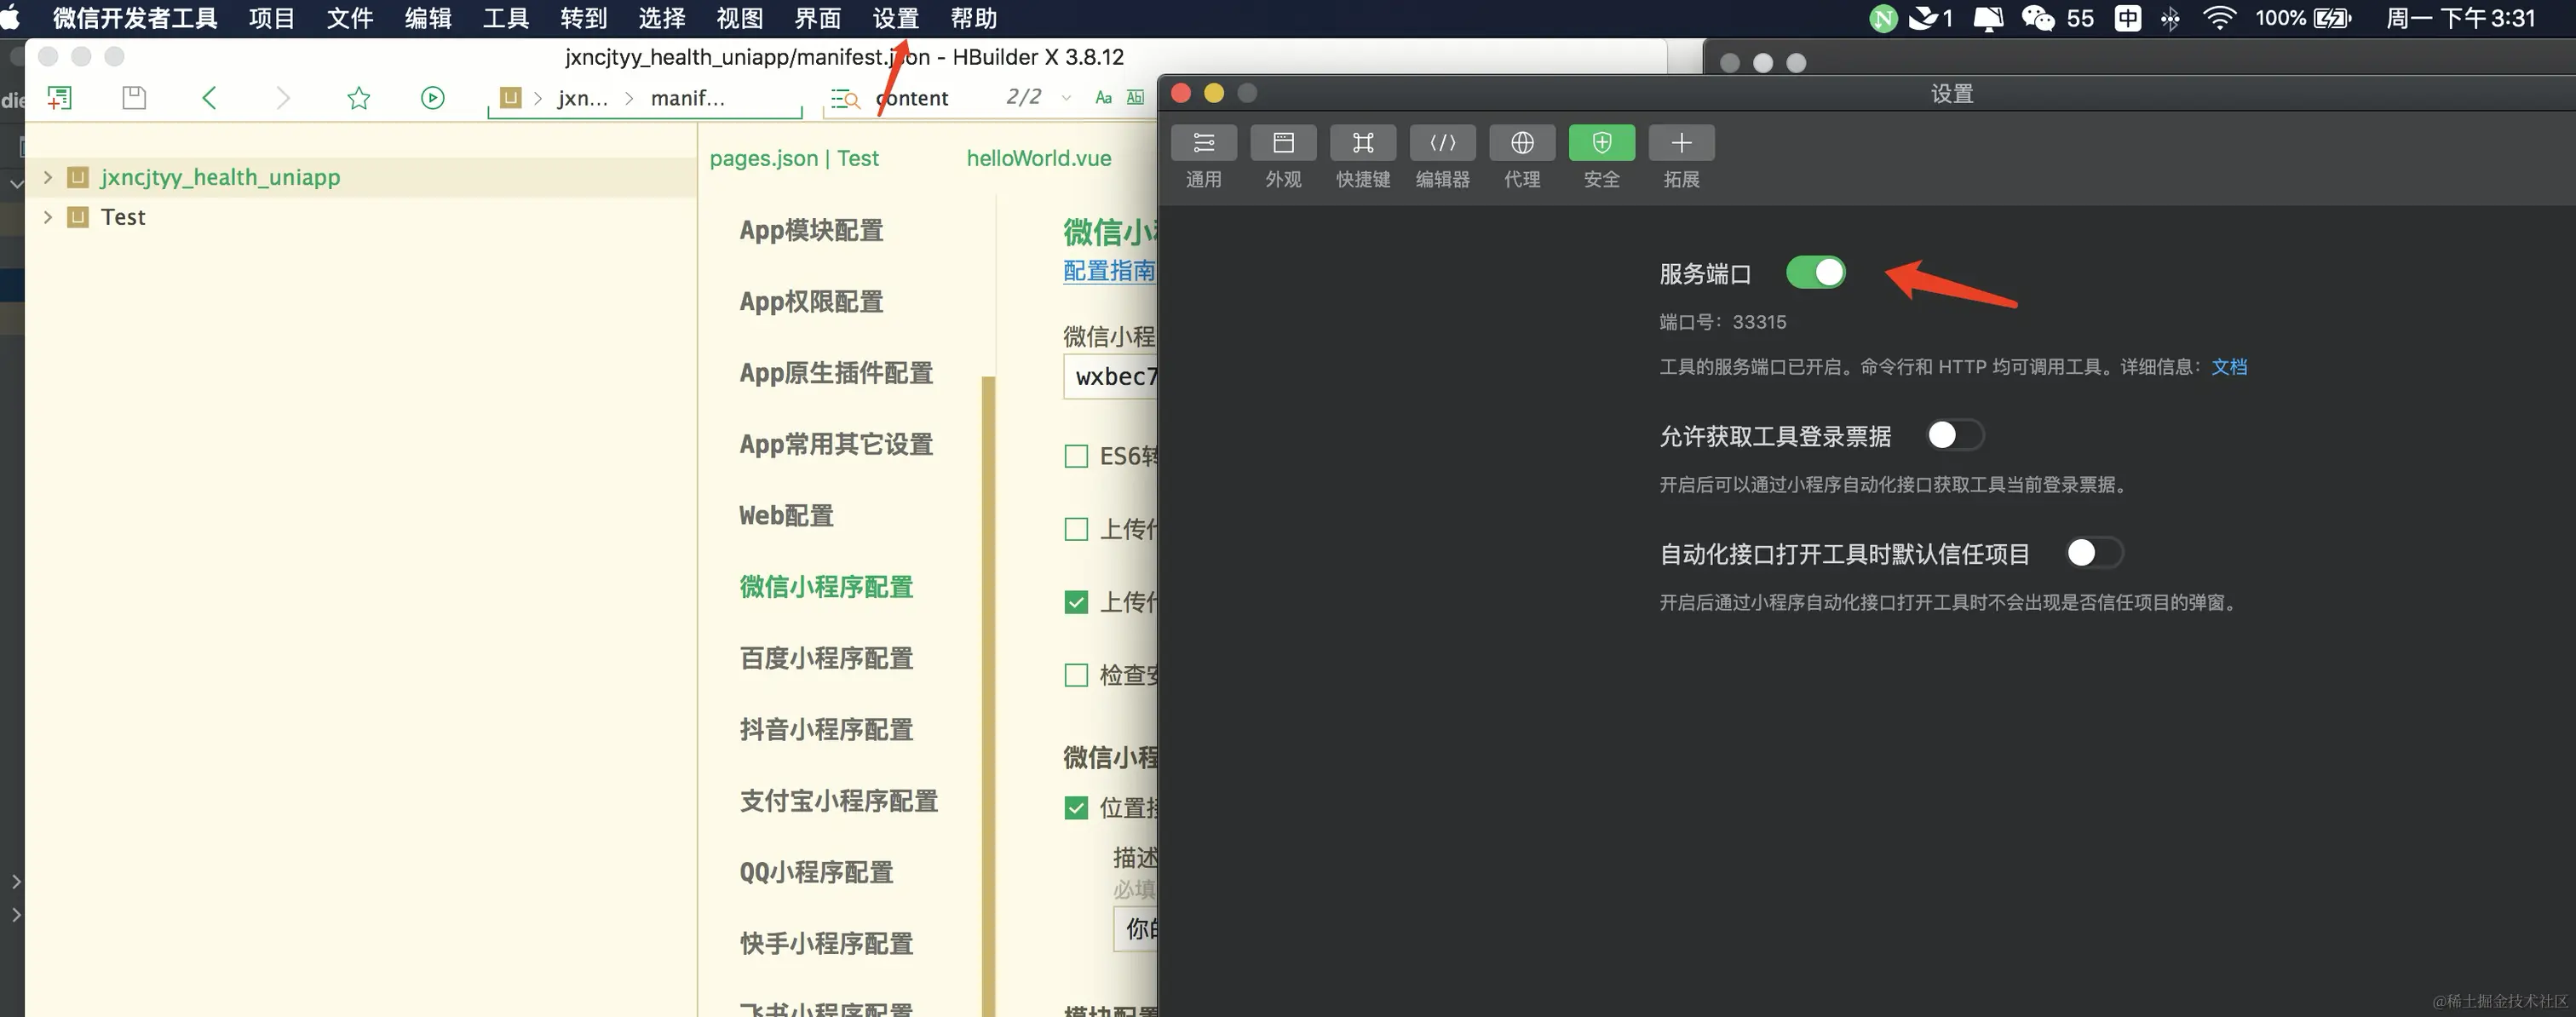This screenshot has width=2576, height=1017.
Task: Toggle 自动化接口打开工具时默认信任项目 switch
Action: point(2094,553)
